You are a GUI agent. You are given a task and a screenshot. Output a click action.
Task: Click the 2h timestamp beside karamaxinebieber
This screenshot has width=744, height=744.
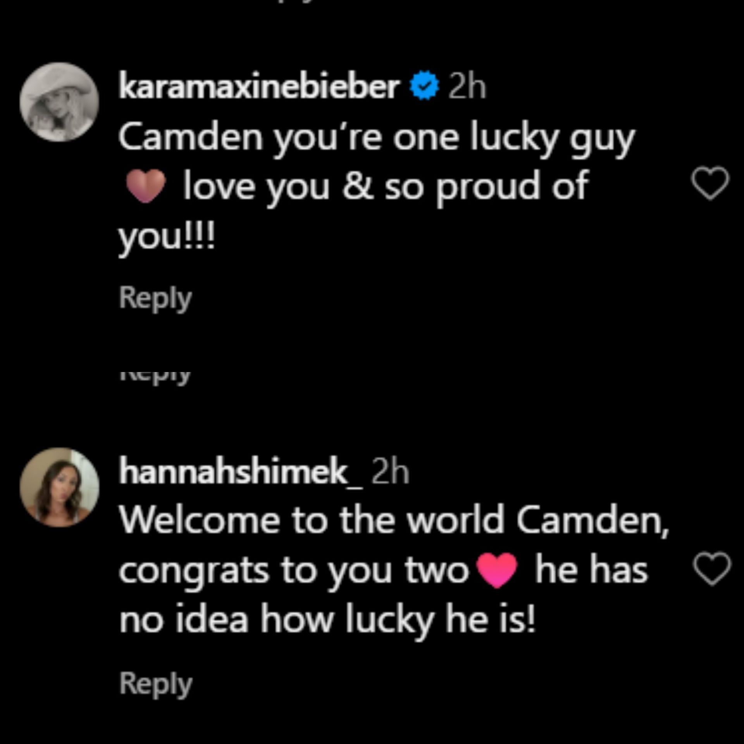coord(467,88)
